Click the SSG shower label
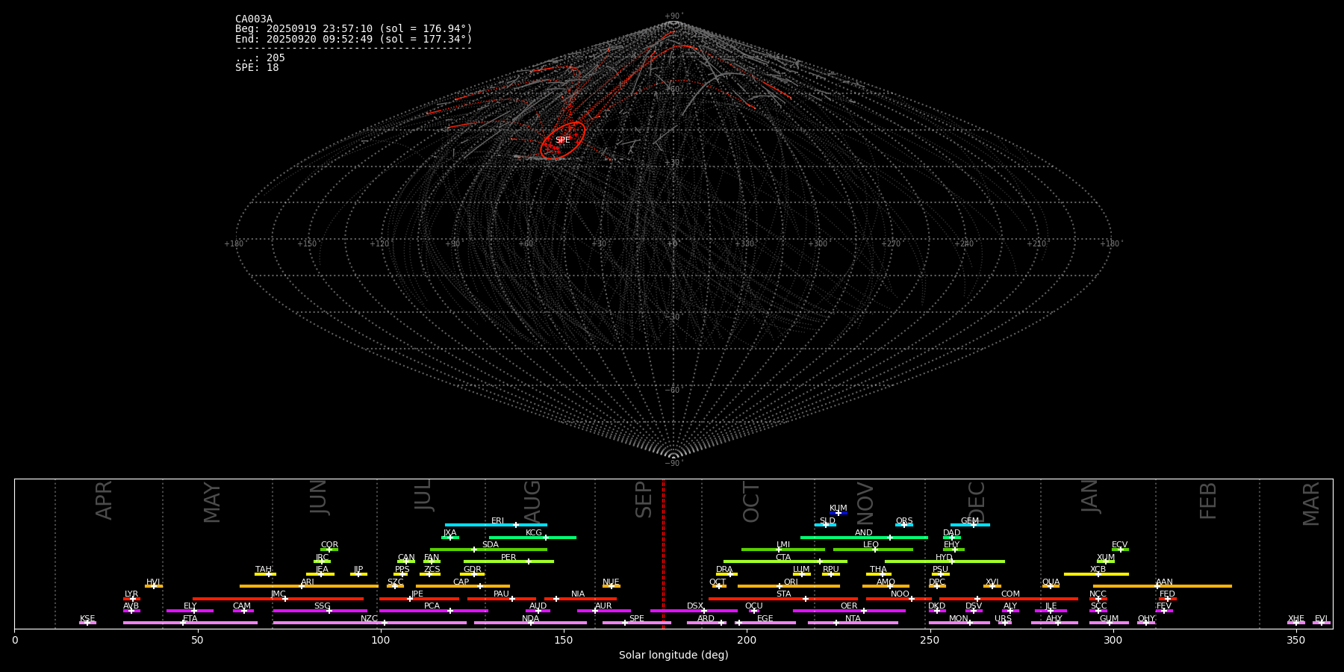This screenshot has width=1344, height=672. coord(322,606)
